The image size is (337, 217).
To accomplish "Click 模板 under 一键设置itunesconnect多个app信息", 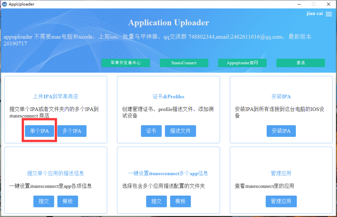I will click(180, 201).
